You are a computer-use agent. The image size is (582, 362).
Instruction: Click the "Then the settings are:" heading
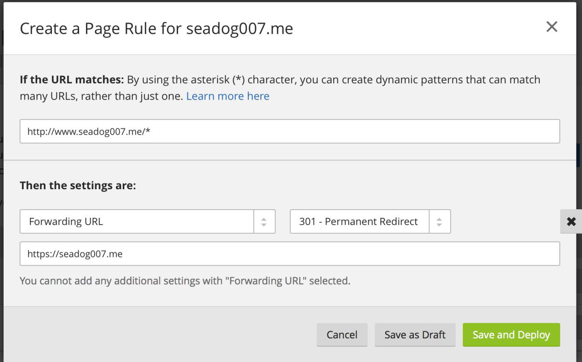tap(78, 186)
